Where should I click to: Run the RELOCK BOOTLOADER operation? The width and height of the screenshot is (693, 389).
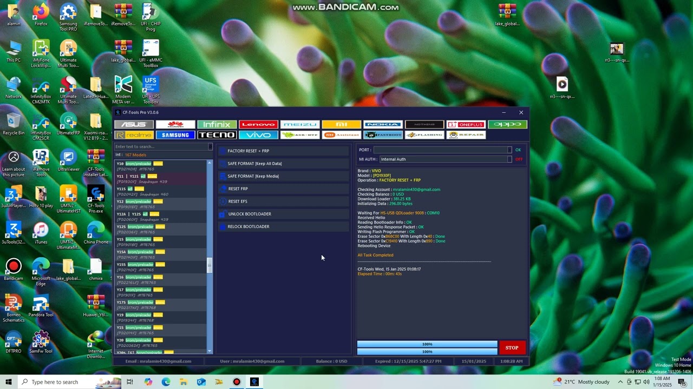[284, 226]
